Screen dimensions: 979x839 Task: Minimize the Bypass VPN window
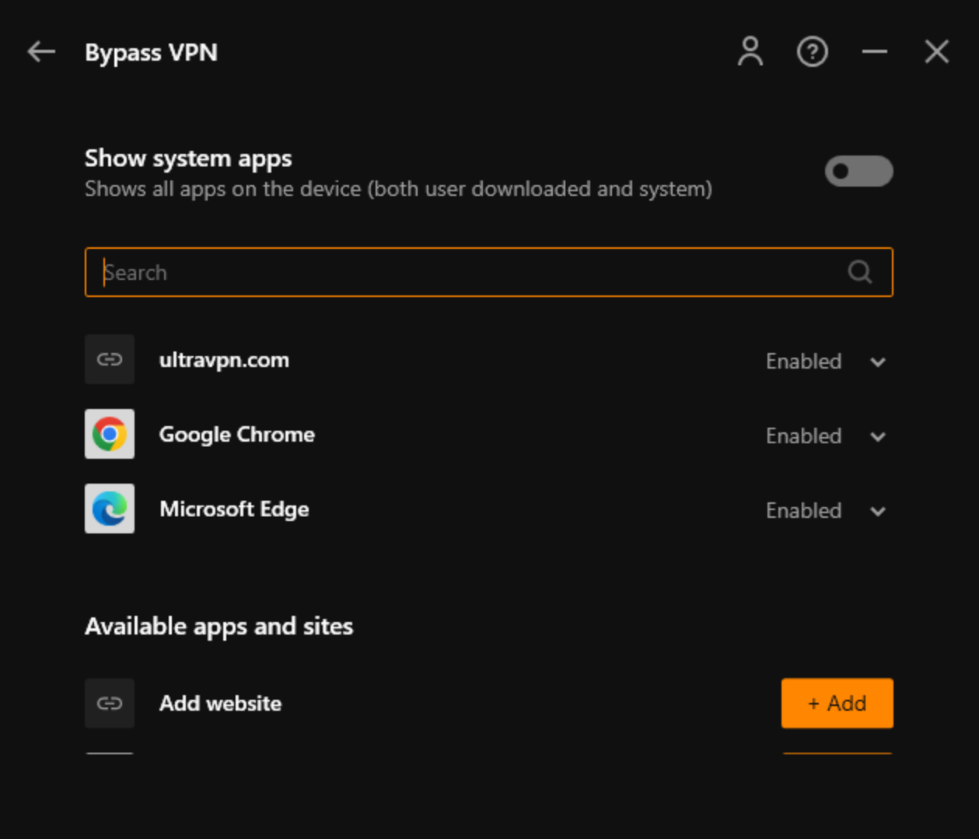(x=875, y=52)
